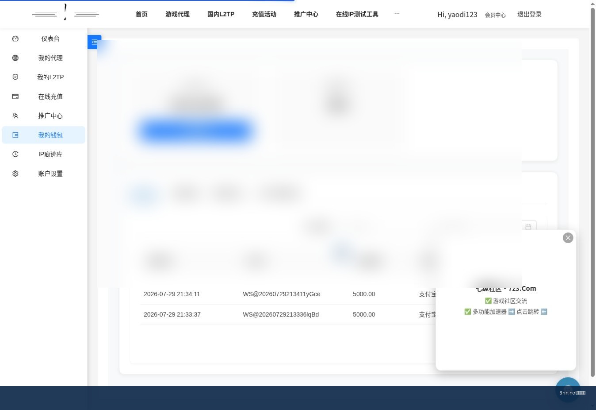This screenshot has height=410, width=596.
Task: Open 在线IP测试工具 in the top navigation
Action: [x=357, y=14]
